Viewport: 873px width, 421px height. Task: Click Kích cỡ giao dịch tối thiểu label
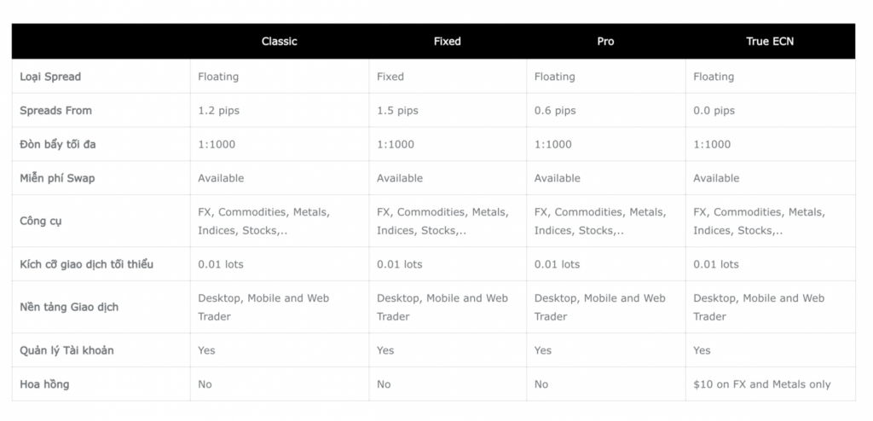(86, 264)
